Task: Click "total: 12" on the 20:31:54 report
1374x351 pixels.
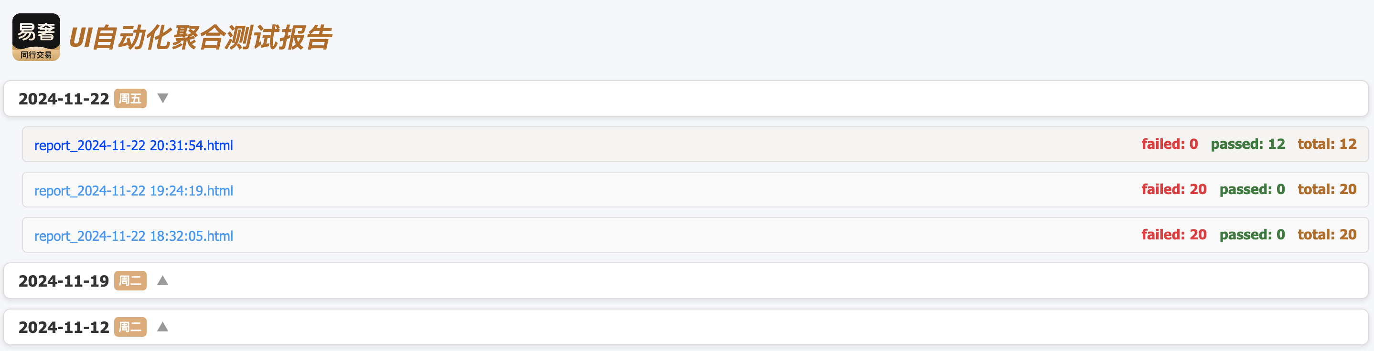Action: pyautogui.click(x=1327, y=144)
